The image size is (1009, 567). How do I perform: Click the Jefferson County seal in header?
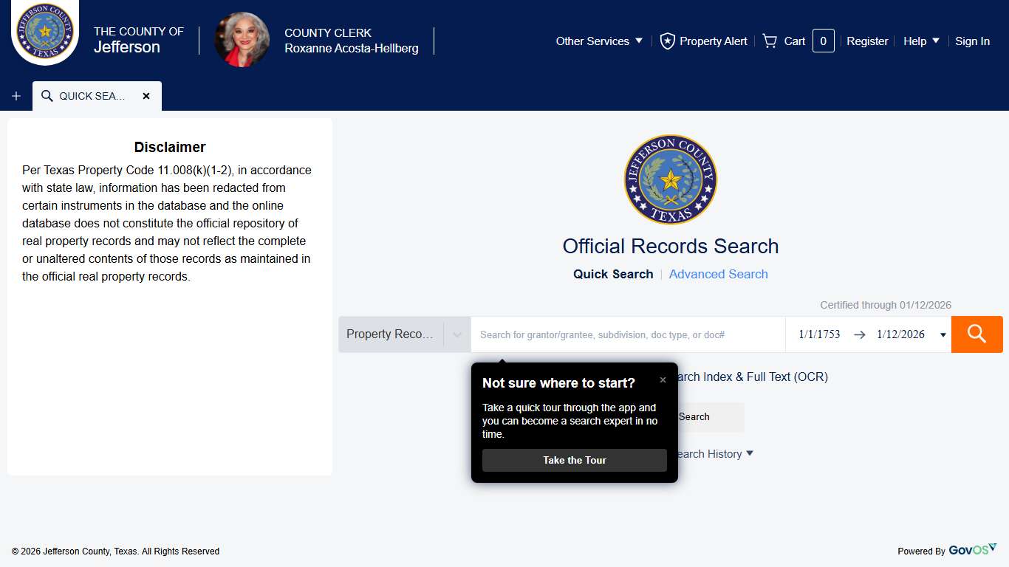(45, 32)
